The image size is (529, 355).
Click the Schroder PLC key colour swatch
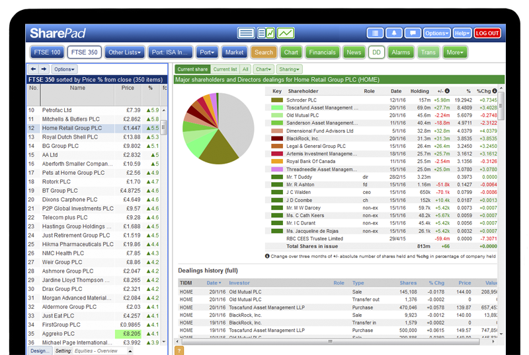click(x=277, y=100)
